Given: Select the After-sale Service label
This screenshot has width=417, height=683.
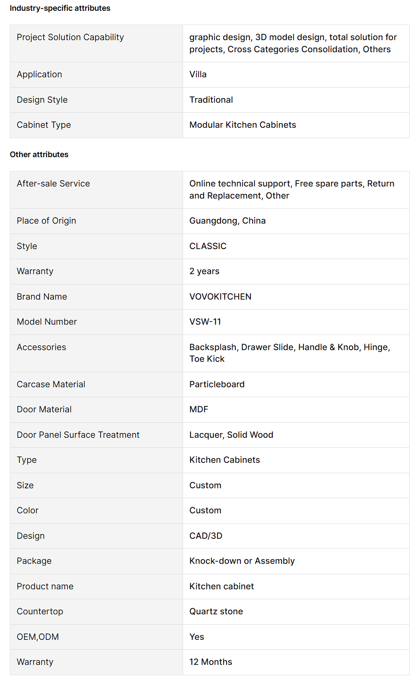Looking at the screenshot, I should coord(54,184).
